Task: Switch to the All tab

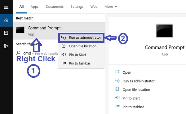Action: coord(21,7)
